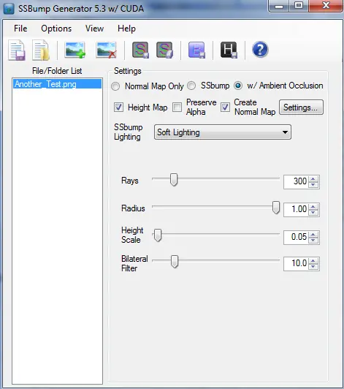The image size is (344, 389).
Task: Click the Settings... button
Action: [301, 107]
